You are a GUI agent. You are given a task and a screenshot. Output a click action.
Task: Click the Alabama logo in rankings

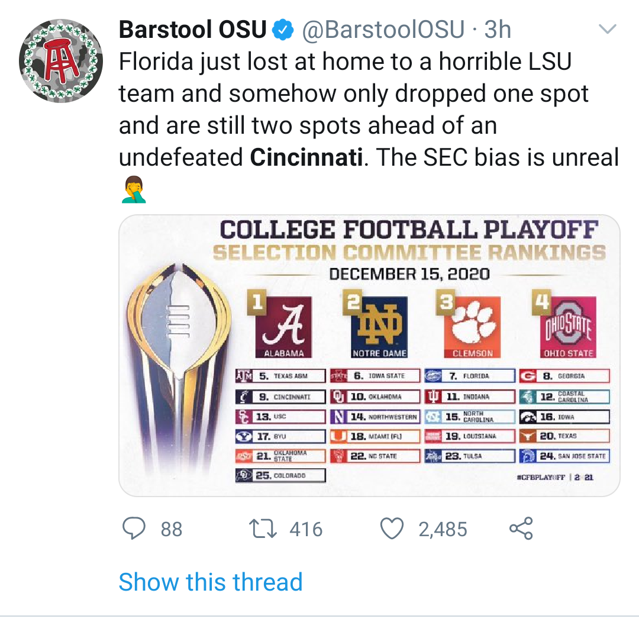[x=283, y=327]
